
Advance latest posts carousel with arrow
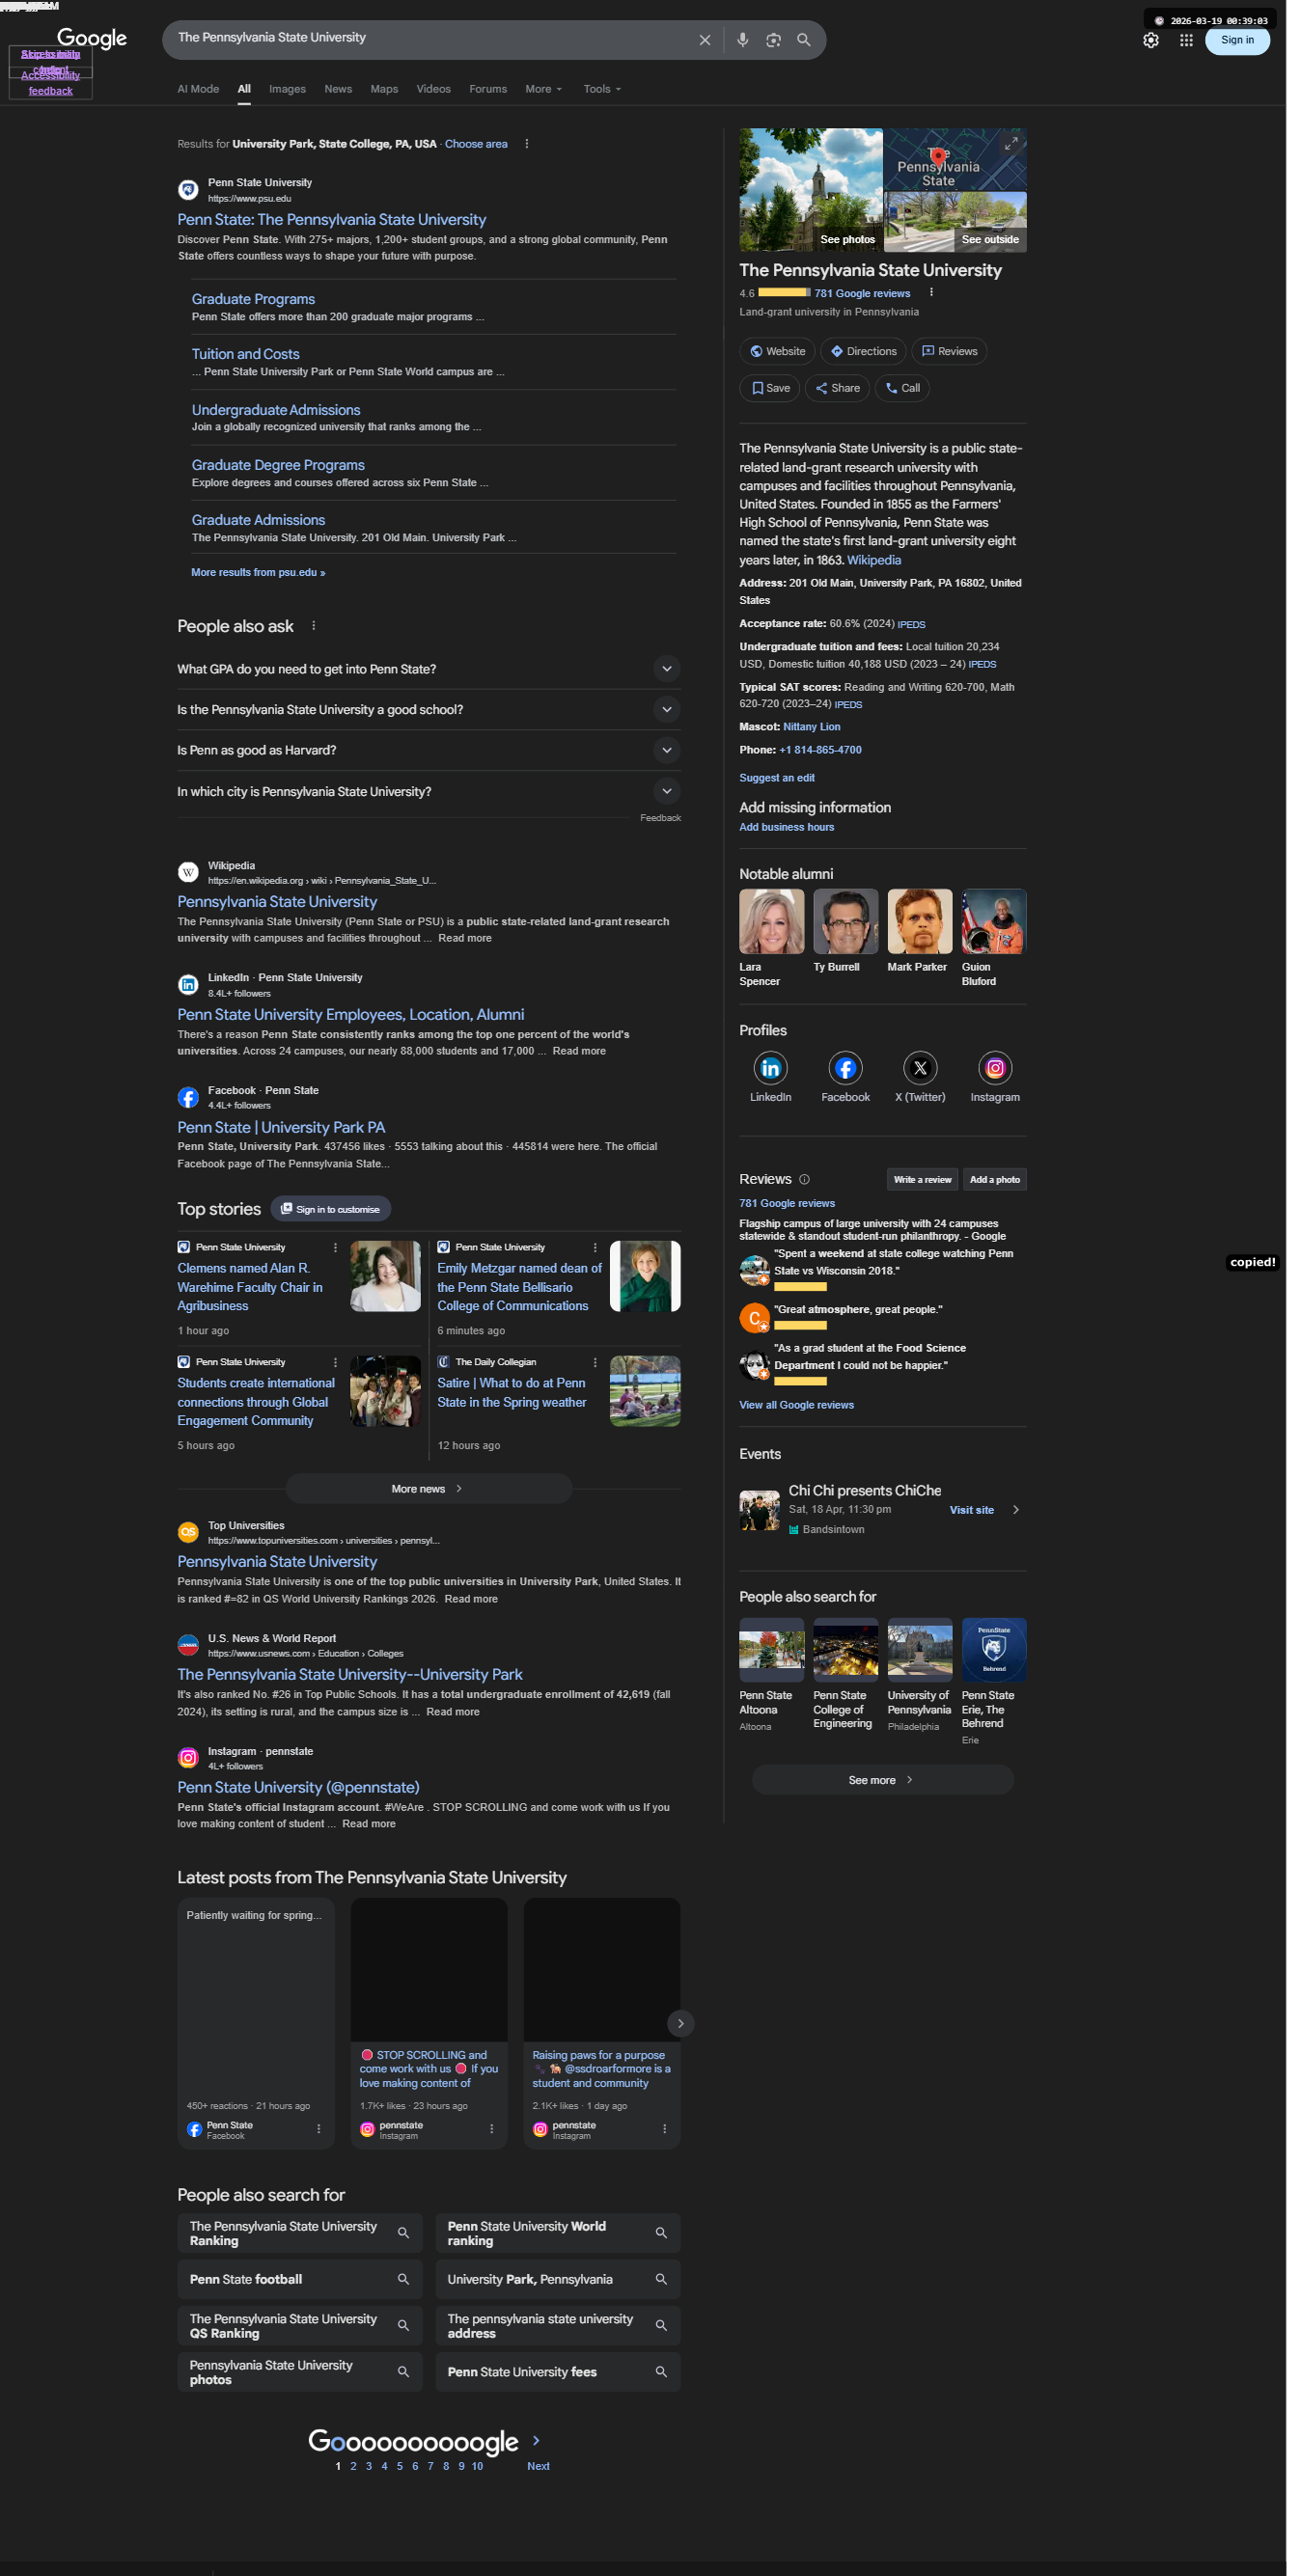point(681,2024)
